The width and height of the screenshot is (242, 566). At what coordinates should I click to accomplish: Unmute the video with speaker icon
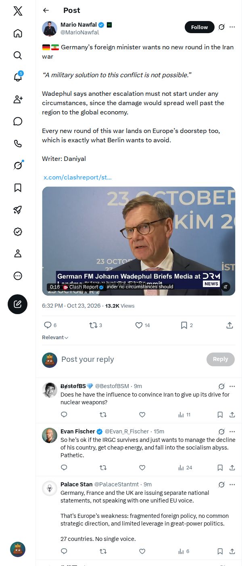(226, 287)
